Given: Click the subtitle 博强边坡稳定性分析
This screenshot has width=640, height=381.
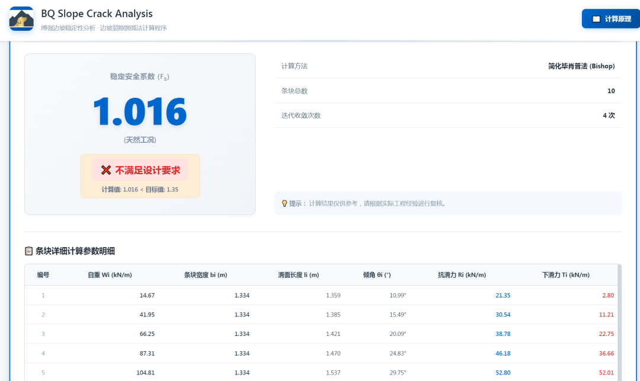Looking at the screenshot, I should coord(68,28).
